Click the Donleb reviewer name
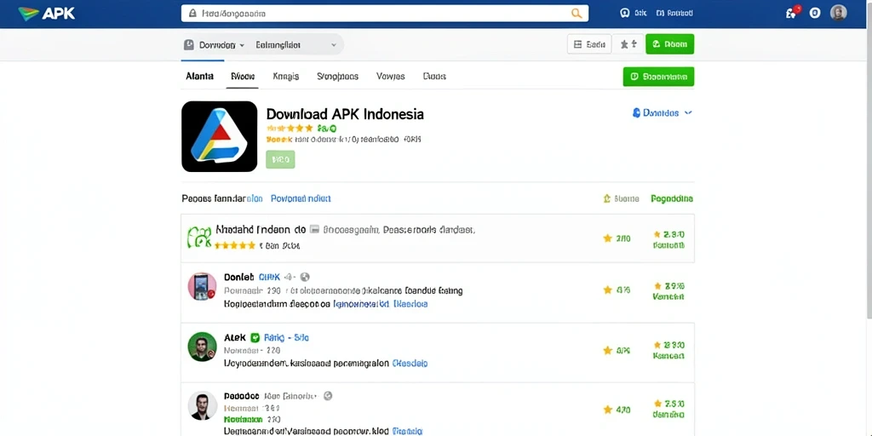 (x=238, y=277)
